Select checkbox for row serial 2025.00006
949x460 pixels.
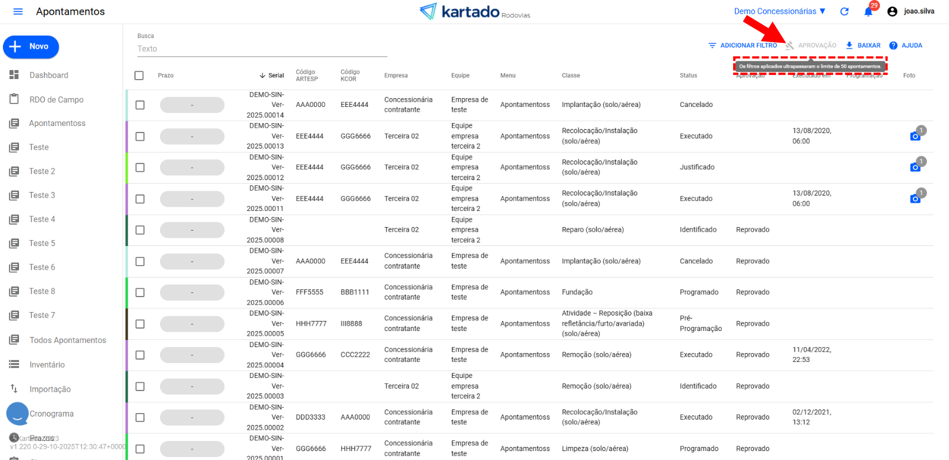(140, 292)
